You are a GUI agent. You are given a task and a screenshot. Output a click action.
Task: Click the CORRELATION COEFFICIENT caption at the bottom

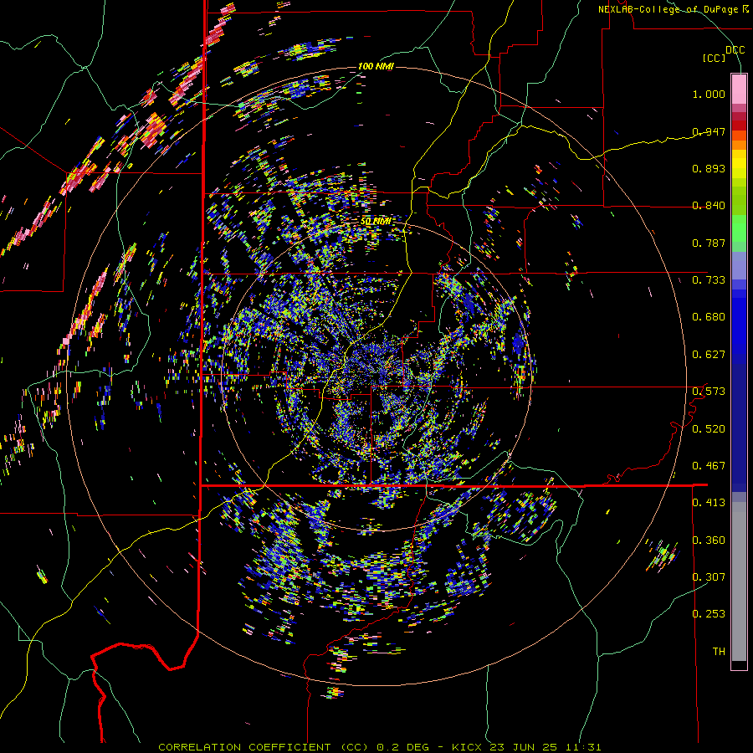[x=380, y=747]
